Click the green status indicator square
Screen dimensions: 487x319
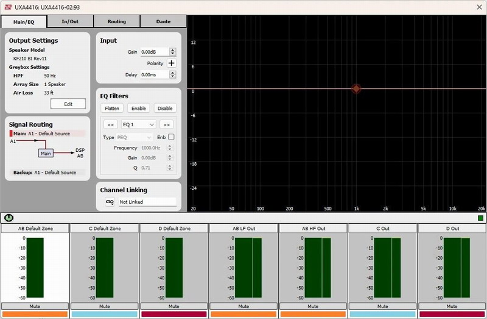coord(480,218)
